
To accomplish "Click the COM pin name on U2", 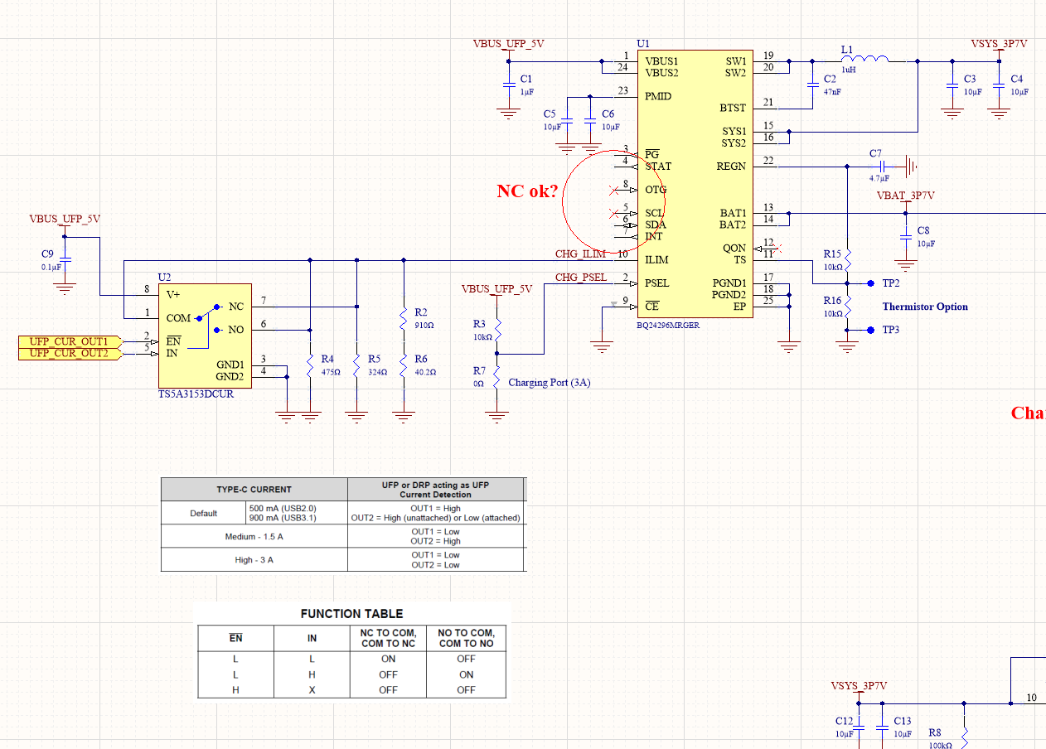I will coord(178,318).
